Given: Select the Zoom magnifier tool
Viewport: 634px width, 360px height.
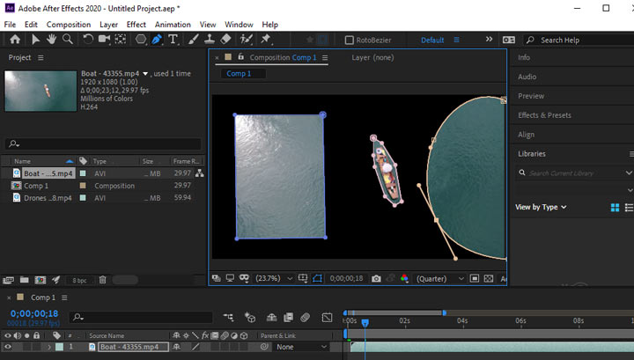Looking at the screenshot, I should coord(68,40).
